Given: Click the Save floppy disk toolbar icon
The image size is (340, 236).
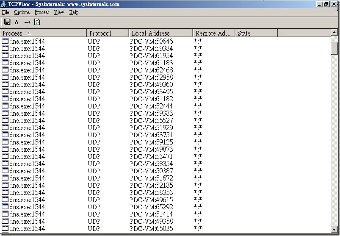Looking at the screenshot, I should coord(7,22).
